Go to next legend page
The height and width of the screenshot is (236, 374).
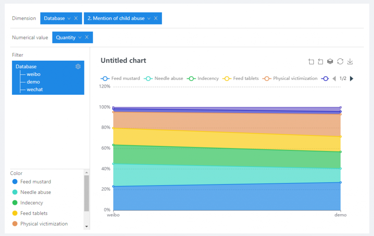(352, 79)
